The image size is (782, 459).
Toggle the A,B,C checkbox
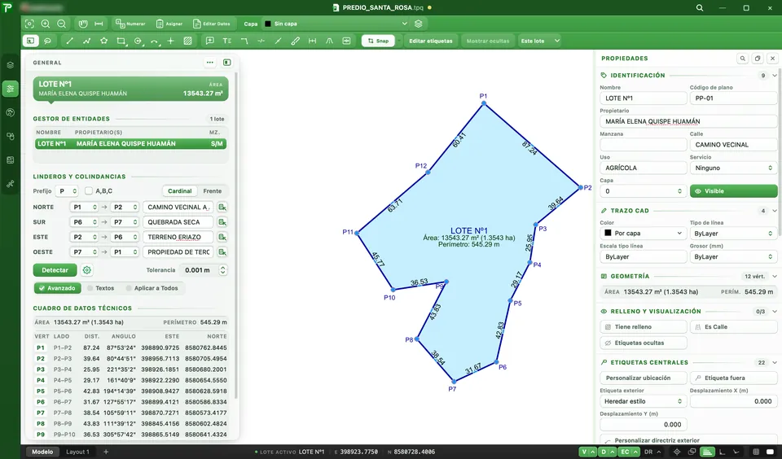pyautogui.click(x=89, y=191)
